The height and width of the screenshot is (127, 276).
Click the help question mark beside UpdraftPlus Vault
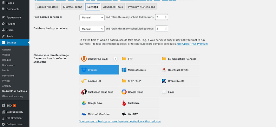coord(115,59)
